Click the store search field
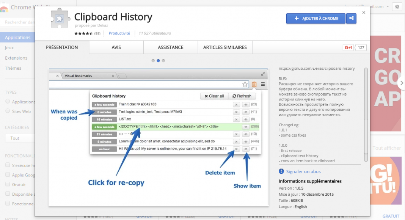The height and width of the screenshot is (220, 405). click(18, 22)
